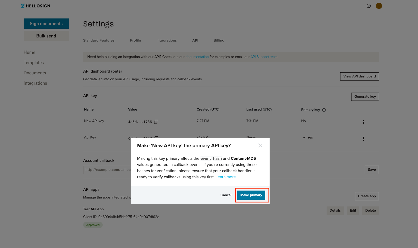Copy the New API key value
The width and height of the screenshot is (418, 248).
(156, 122)
